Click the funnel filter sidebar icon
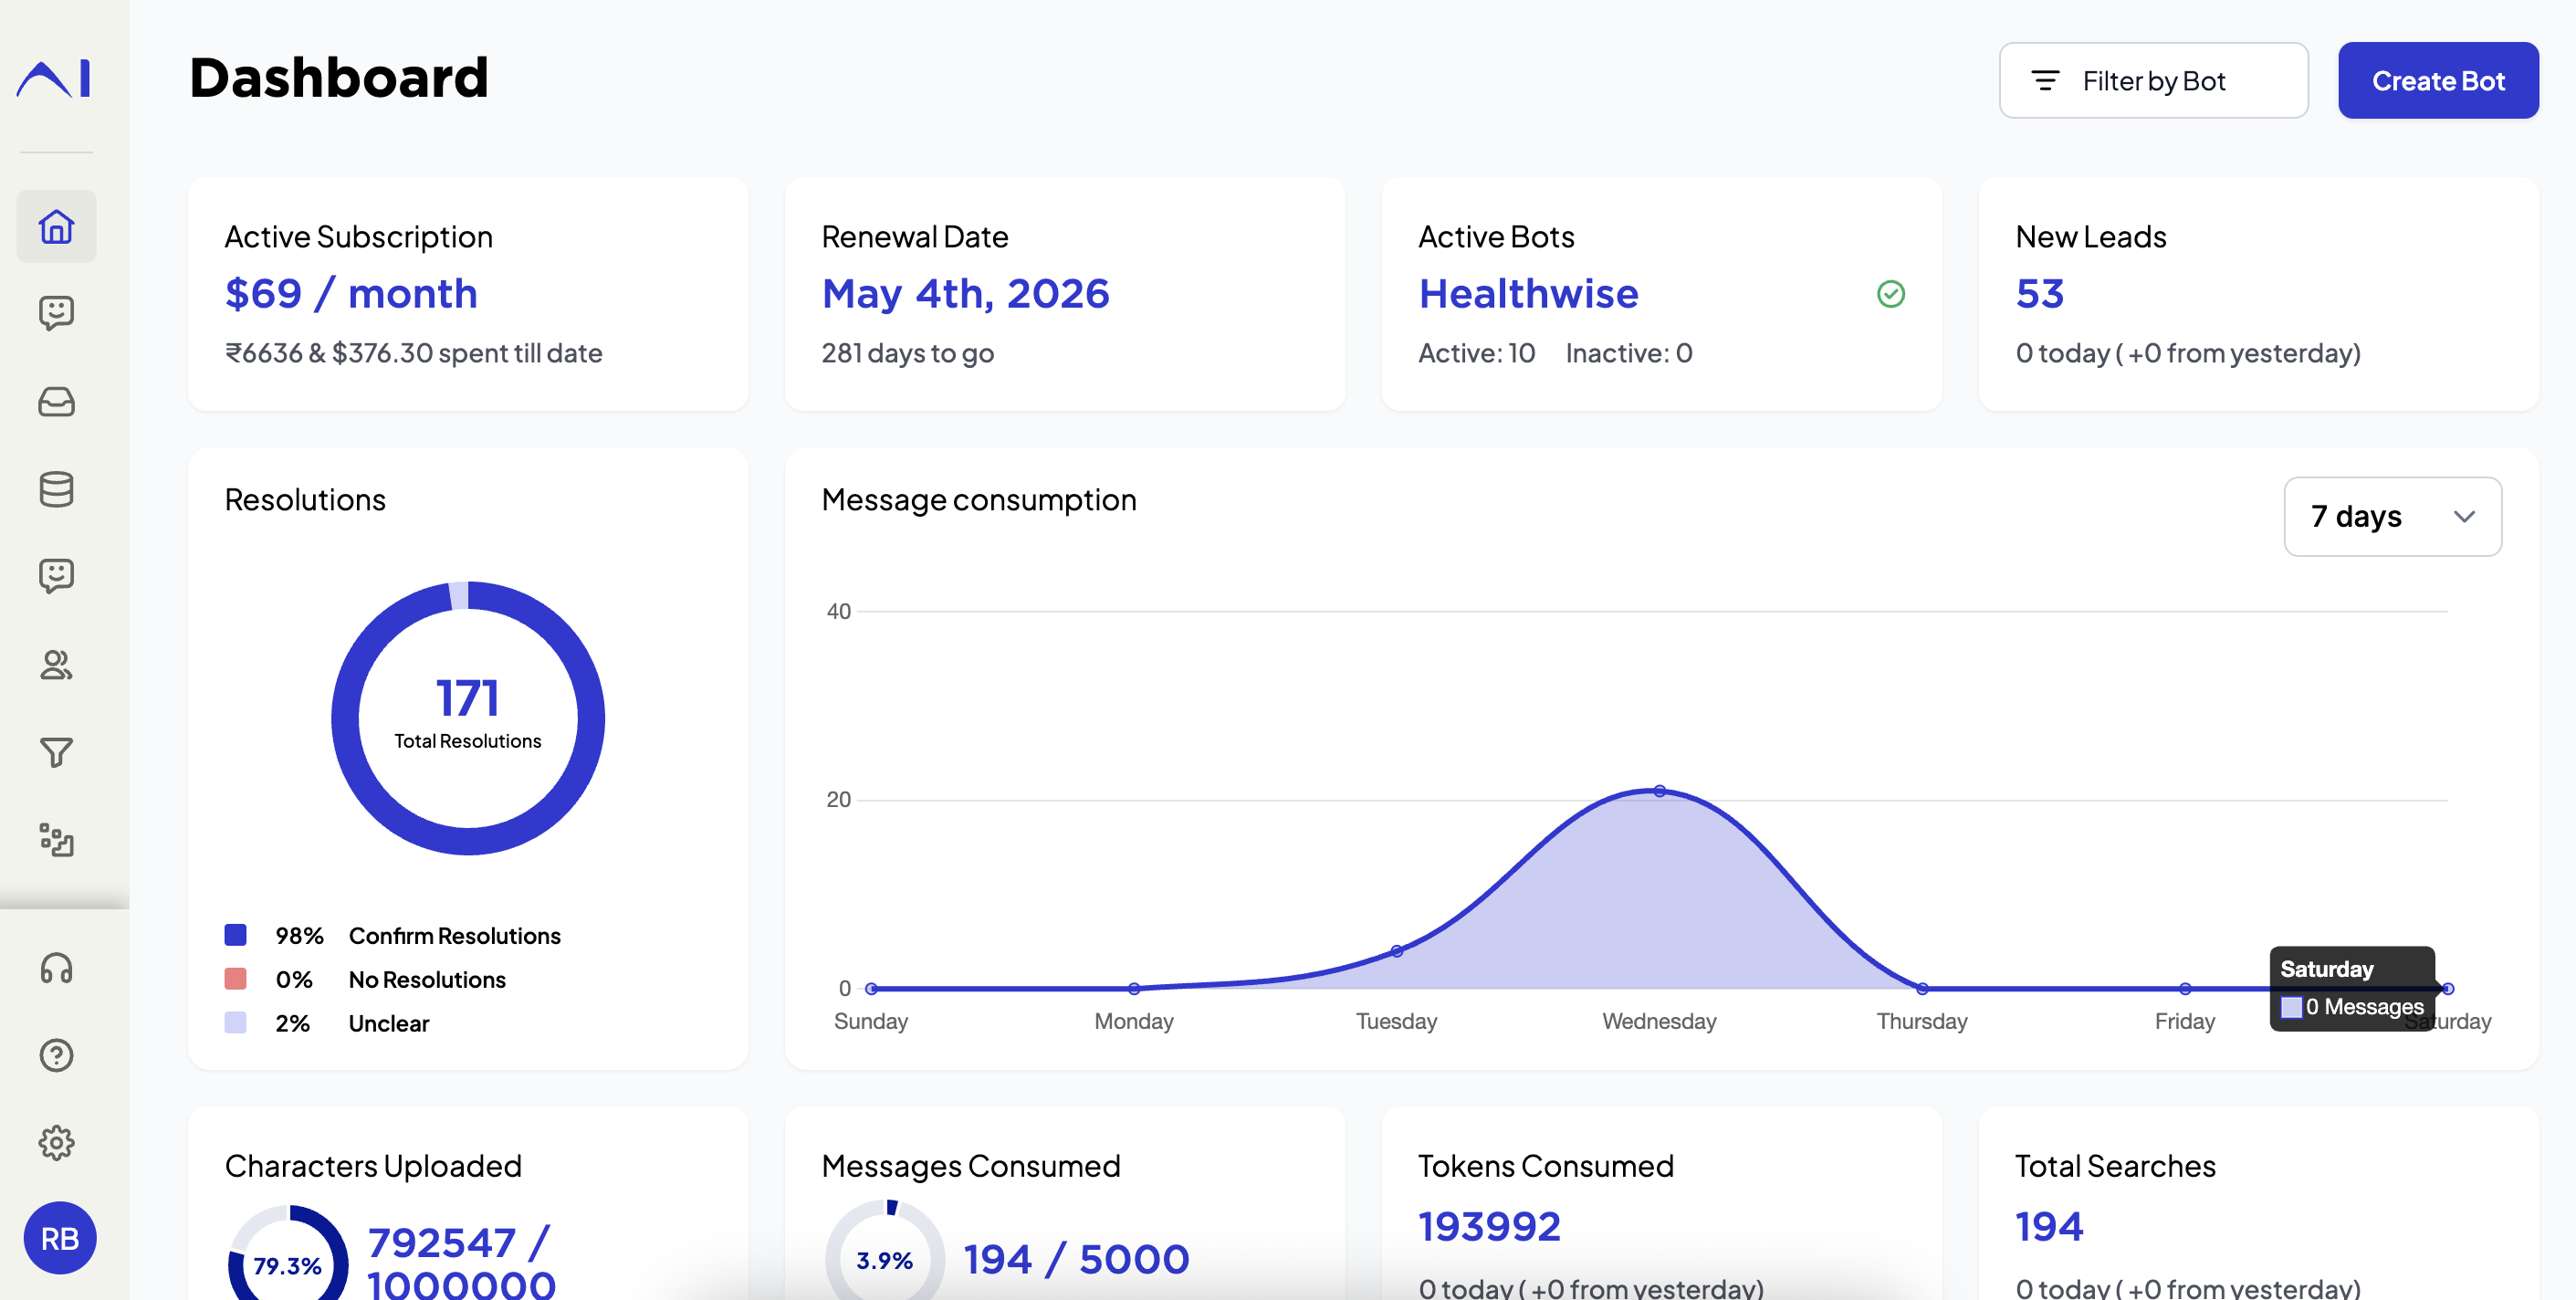 [x=56, y=752]
